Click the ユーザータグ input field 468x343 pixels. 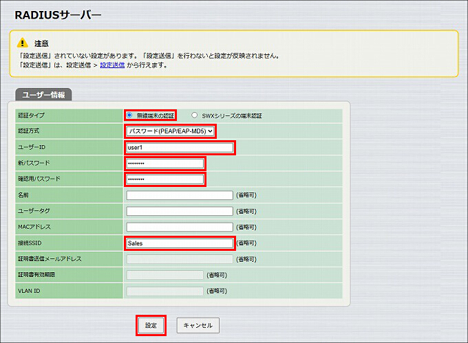coord(180,211)
